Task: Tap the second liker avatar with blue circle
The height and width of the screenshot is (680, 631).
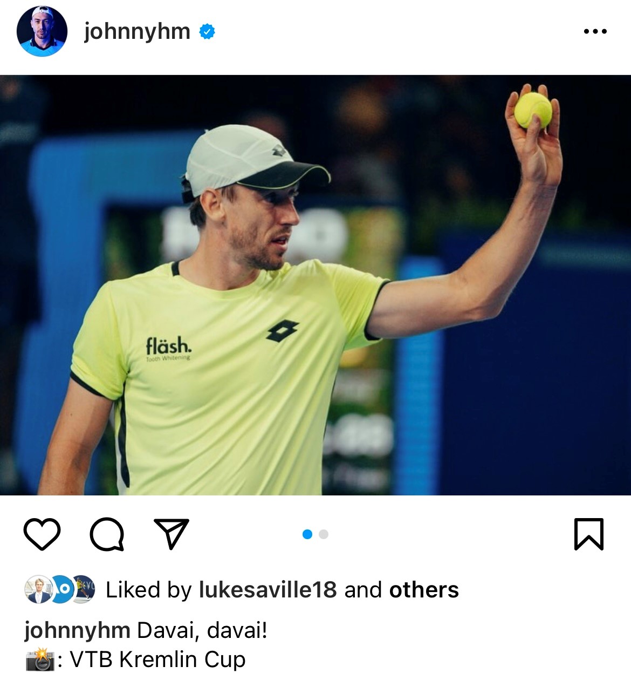Action: (x=62, y=589)
